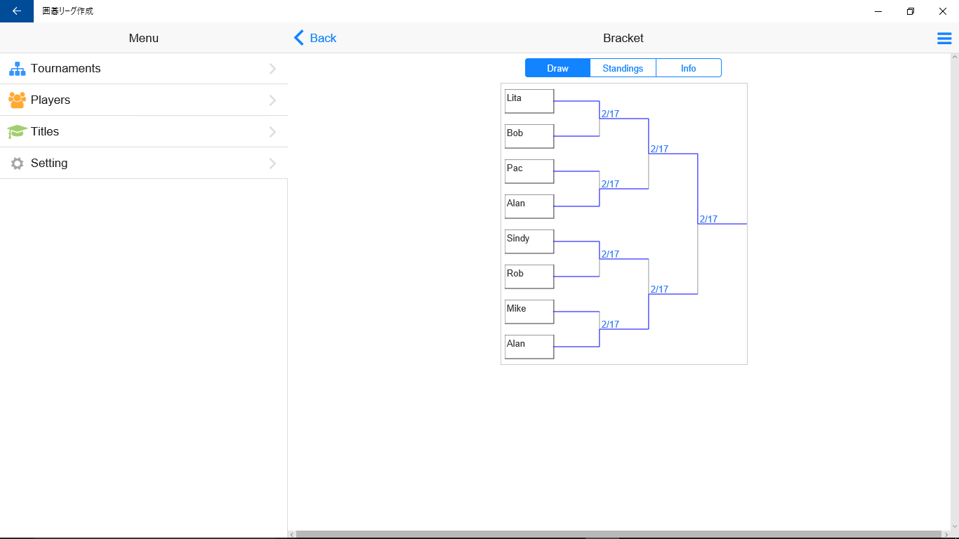Click the blue Back chevron icon
The image size is (959, 539).
(299, 38)
